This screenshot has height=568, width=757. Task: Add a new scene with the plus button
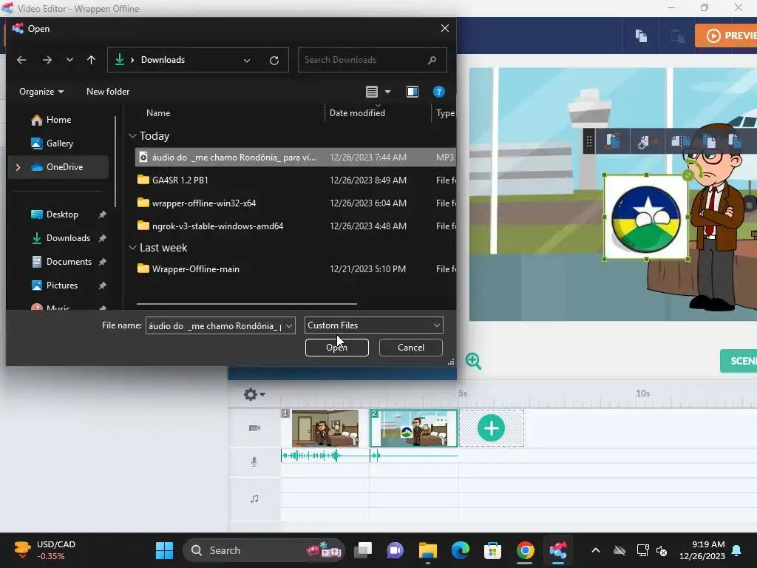[492, 428]
